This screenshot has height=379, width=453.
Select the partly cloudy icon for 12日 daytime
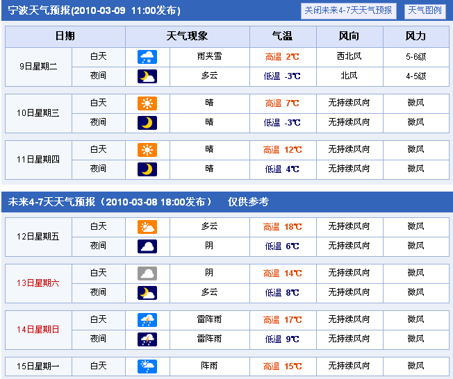(147, 227)
